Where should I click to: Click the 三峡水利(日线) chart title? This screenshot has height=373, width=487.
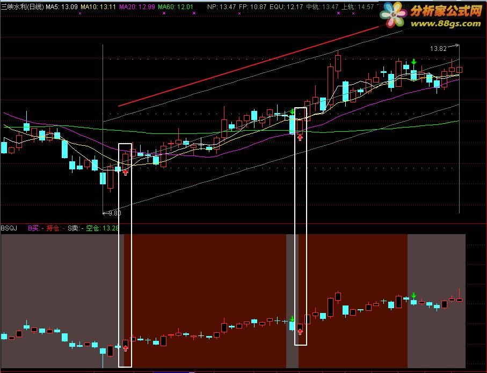(23, 6)
